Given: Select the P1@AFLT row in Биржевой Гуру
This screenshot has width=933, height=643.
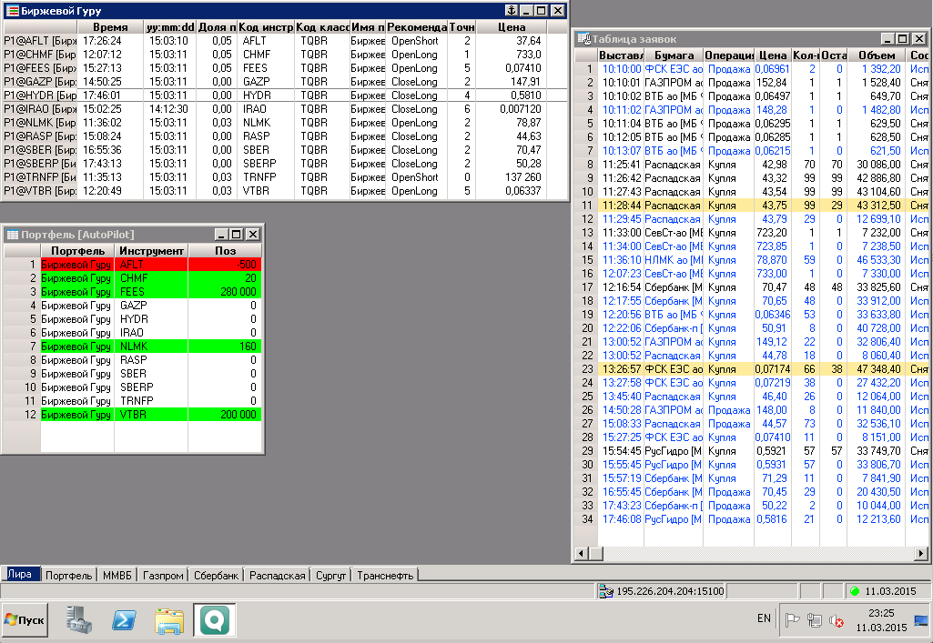Looking at the screenshot, I should tap(285, 41).
